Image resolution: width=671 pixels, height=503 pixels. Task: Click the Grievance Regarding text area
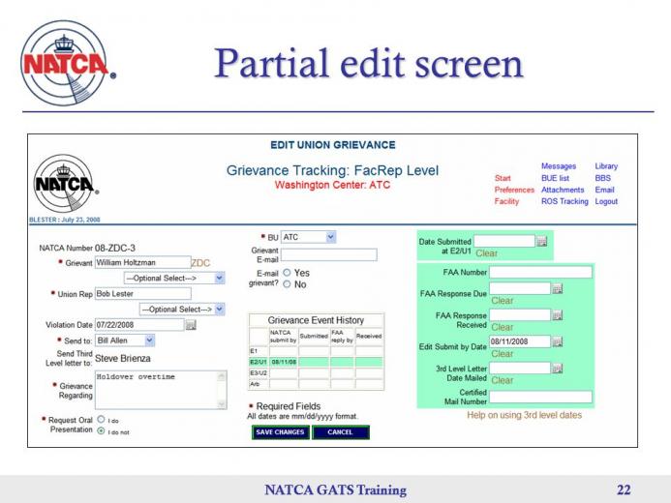(161, 390)
